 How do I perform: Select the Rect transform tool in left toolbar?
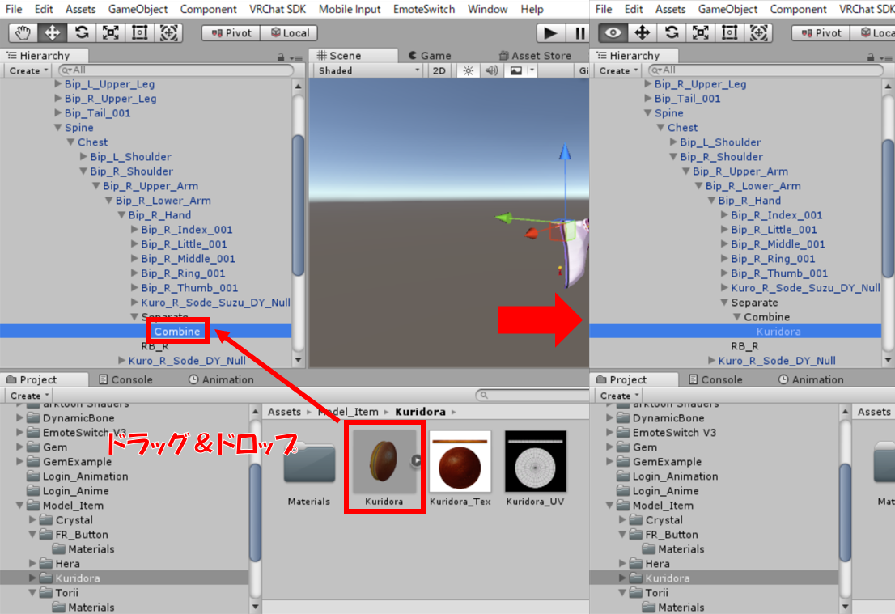coord(140,33)
